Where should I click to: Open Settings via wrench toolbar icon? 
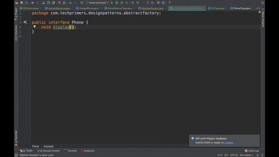[x=158, y=3]
